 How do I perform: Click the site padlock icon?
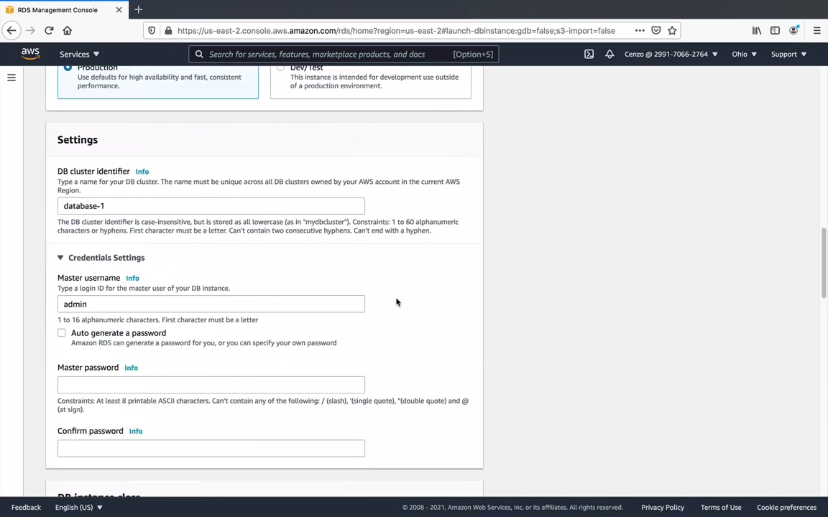[168, 31]
